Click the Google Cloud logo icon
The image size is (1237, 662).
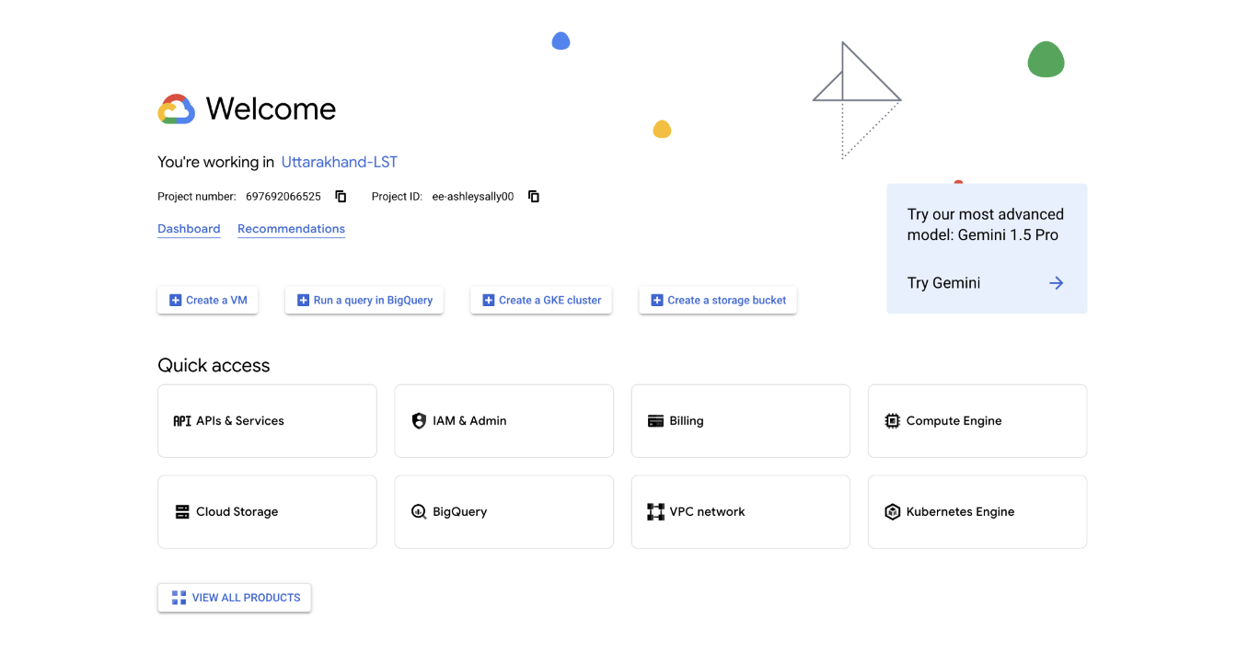pyautogui.click(x=176, y=109)
